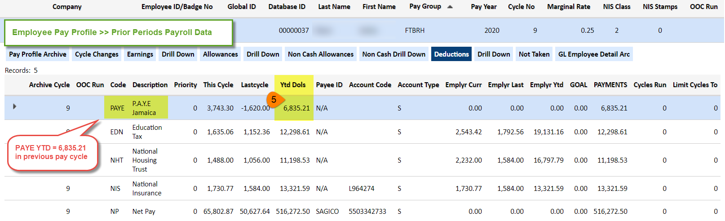
Task: Select the PAYE Ytd value 6,835.21
Action: point(296,108)
